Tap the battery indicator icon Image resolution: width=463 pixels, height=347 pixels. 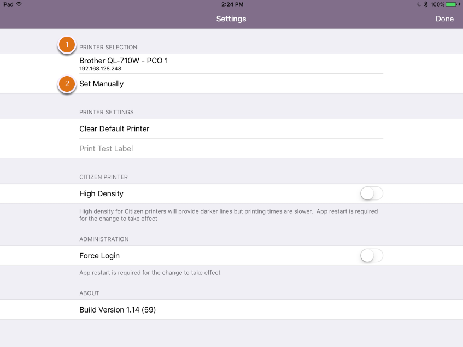click(451, 4)
